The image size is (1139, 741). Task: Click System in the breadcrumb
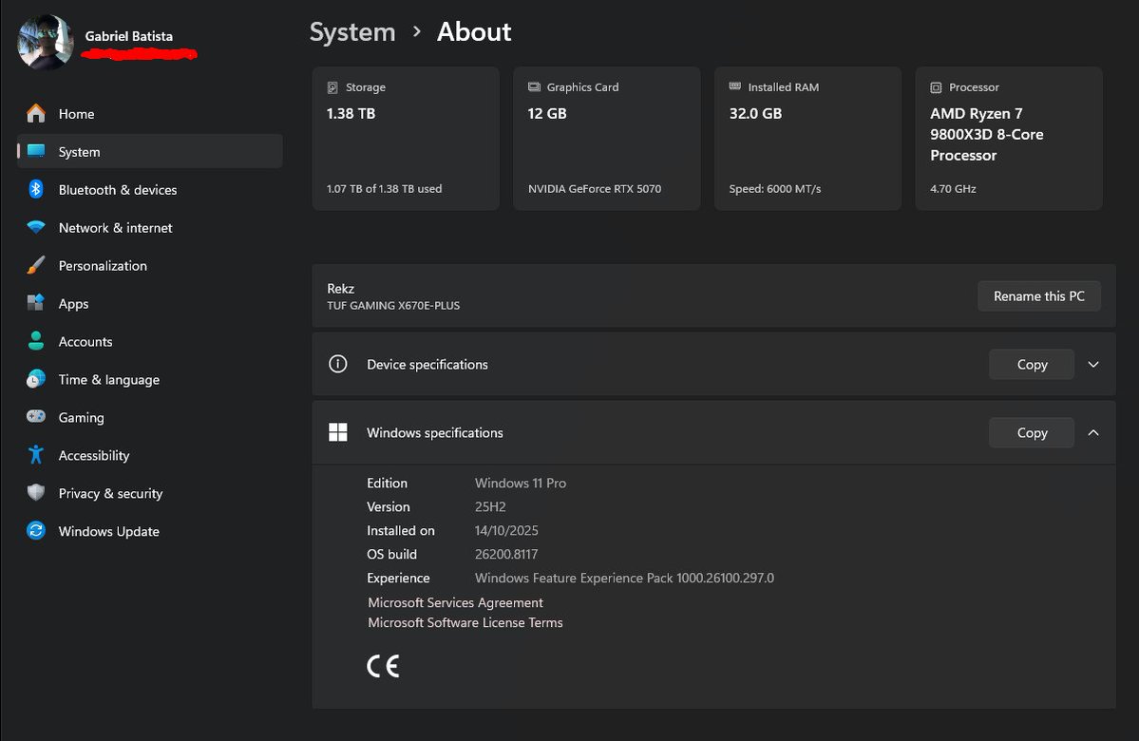click(x=352, y=32)
